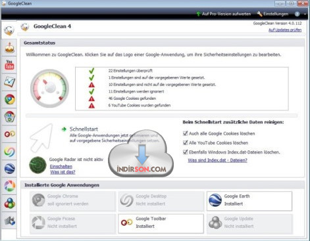310x241 pixels.
Task: Open the GoogleClean overview sidebar icon
Action: pos(9,30)
